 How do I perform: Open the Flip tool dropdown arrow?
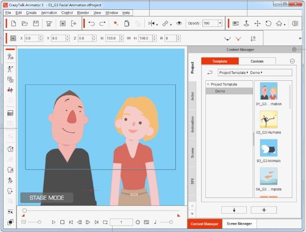pyautogui.click(x=157, y=25)
